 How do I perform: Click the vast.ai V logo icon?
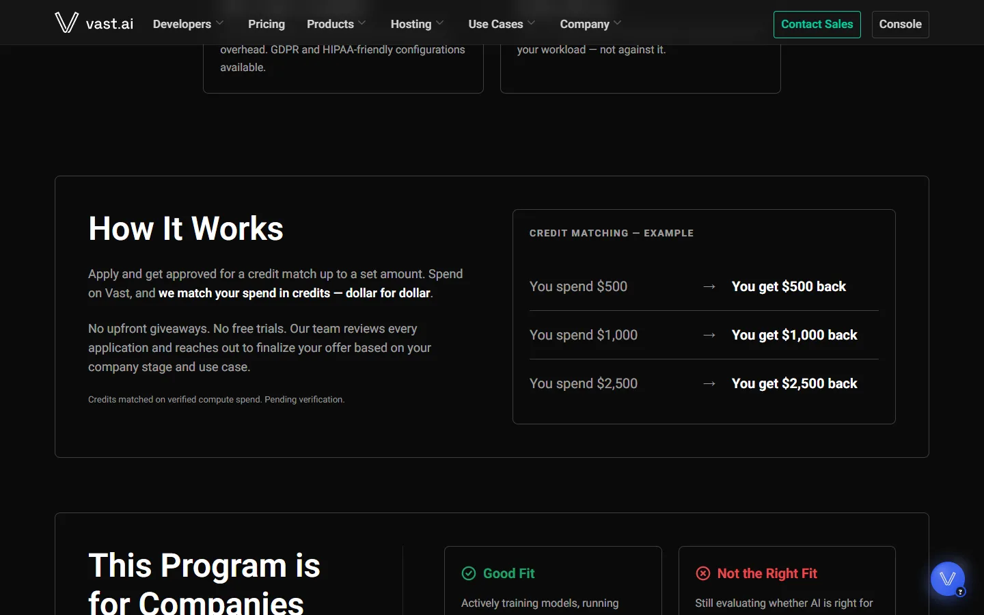click(66, 23)
